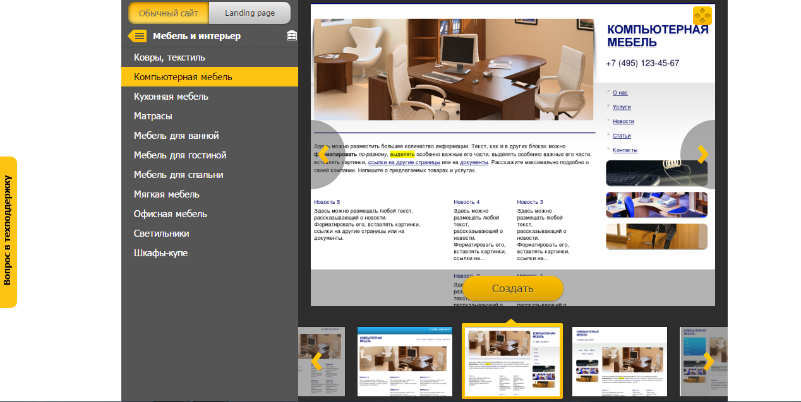
Task: Open Вопрос в техподдержку side tab
Action: tap(8, 232)
